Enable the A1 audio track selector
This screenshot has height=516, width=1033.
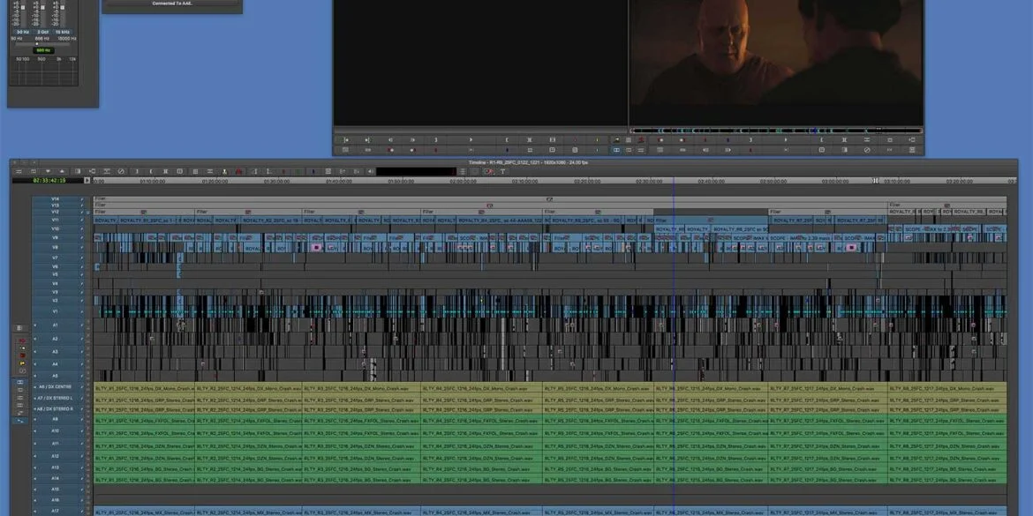[x=55, y=325]
